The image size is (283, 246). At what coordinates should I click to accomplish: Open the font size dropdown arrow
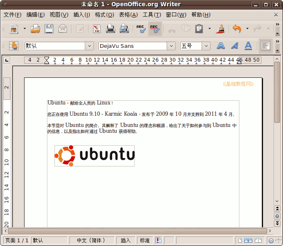coord(206,46)
